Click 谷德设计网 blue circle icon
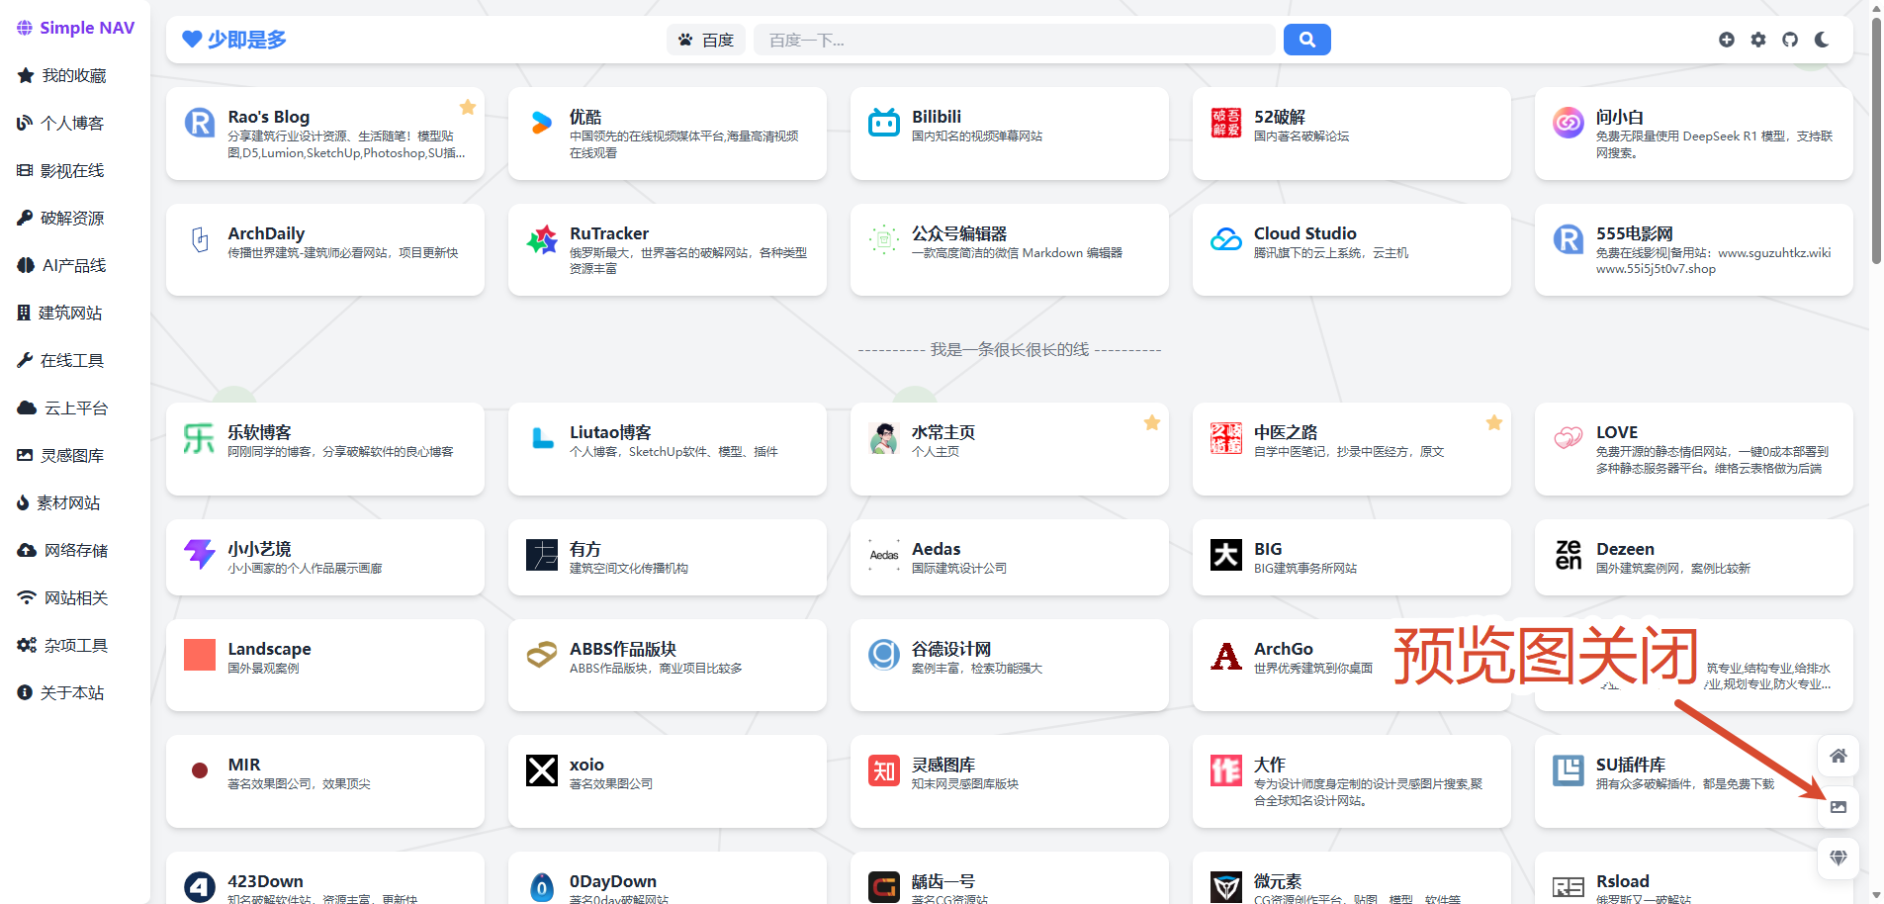 884,655
